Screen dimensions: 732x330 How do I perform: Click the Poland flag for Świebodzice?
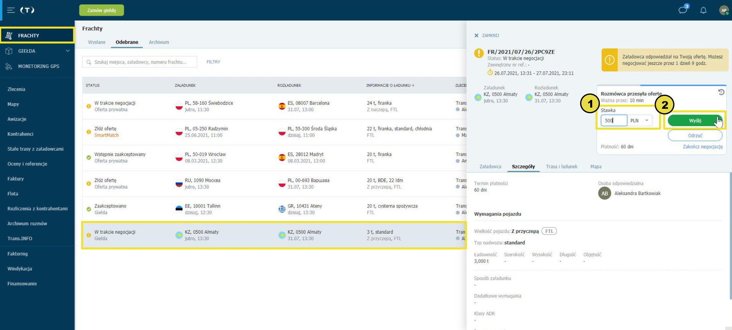point(179,106)
